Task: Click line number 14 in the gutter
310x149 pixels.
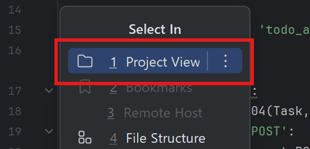Action: [x=15, y=10]
